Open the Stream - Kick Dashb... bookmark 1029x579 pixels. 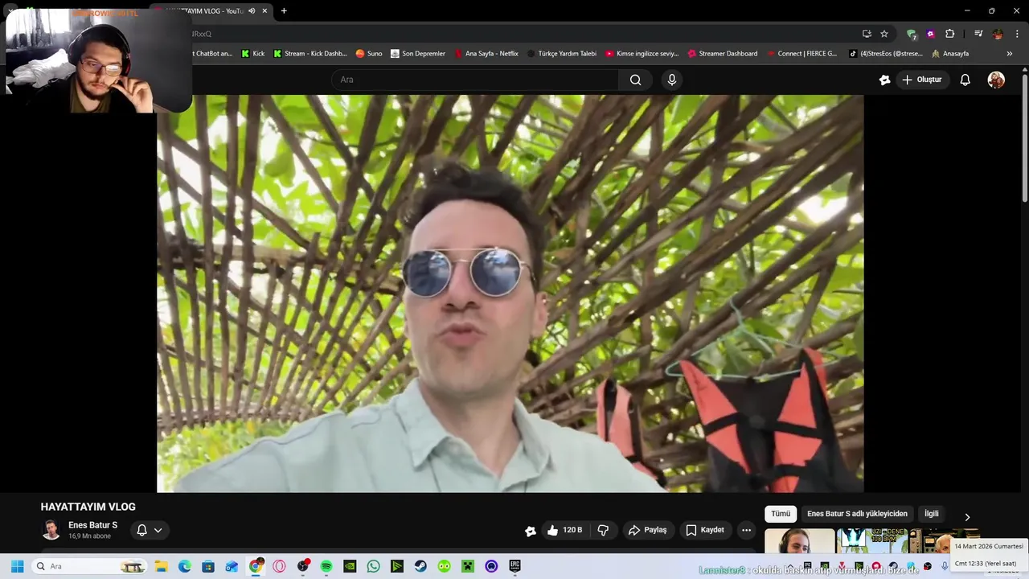310,54
